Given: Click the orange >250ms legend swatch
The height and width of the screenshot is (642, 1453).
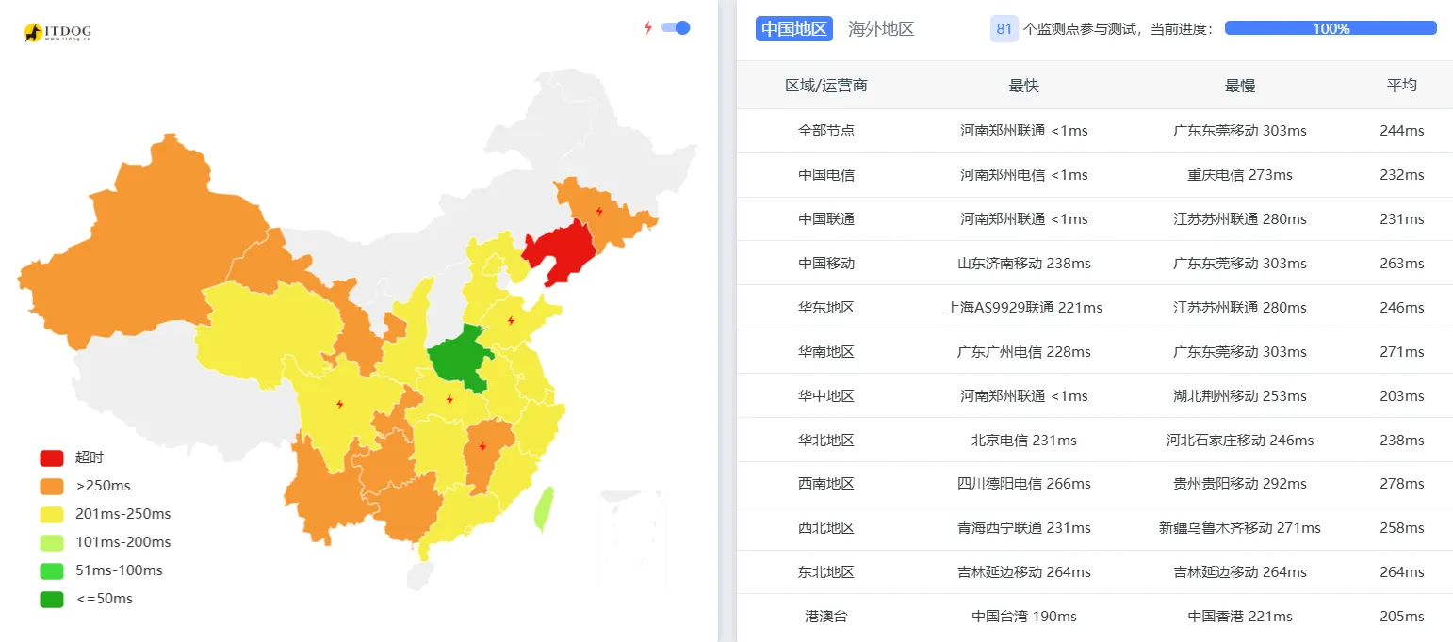Looking at the screenshot, I should click(52, 486).
